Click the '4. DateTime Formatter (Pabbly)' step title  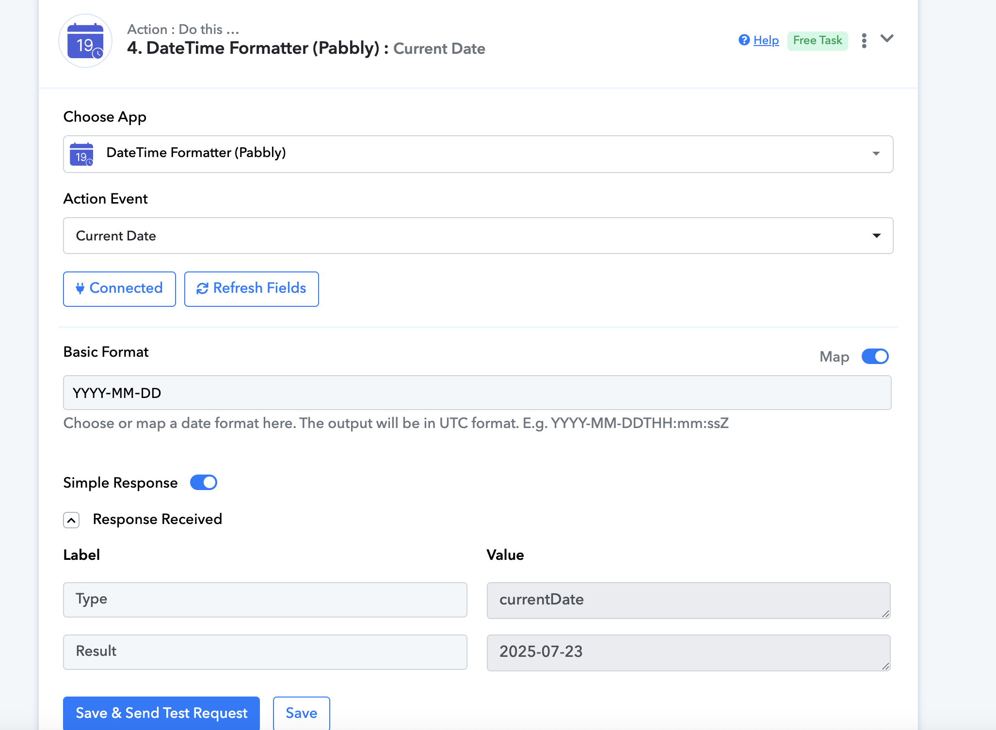[253, 48]
